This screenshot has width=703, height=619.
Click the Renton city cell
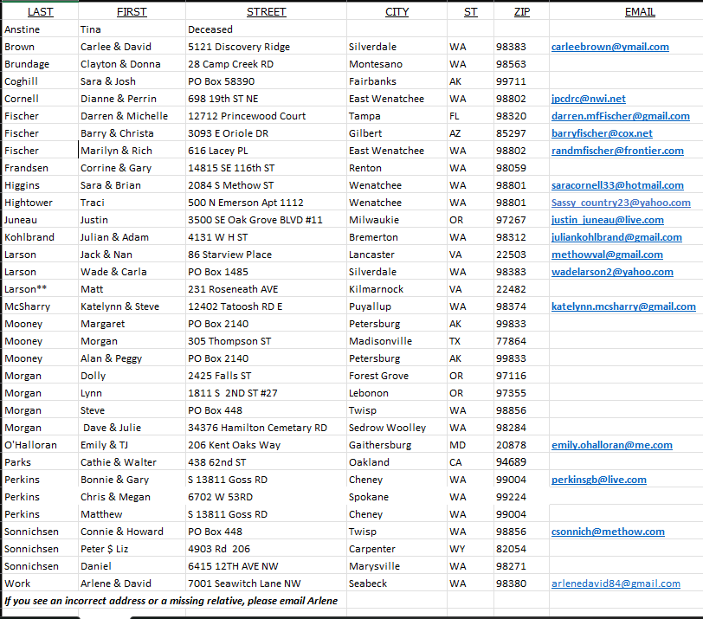pos(397,168)
